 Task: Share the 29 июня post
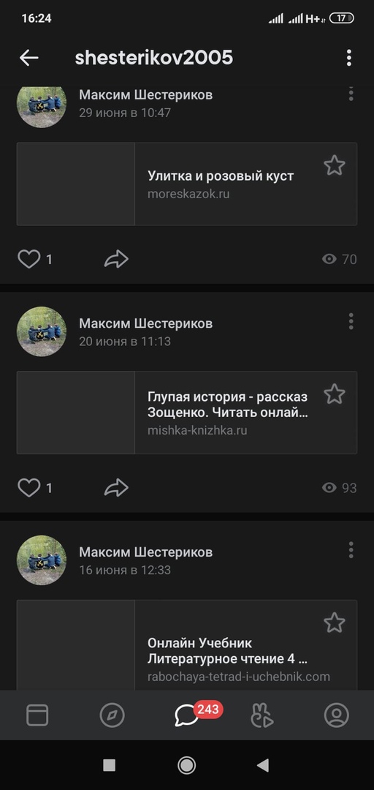point(116,260)
